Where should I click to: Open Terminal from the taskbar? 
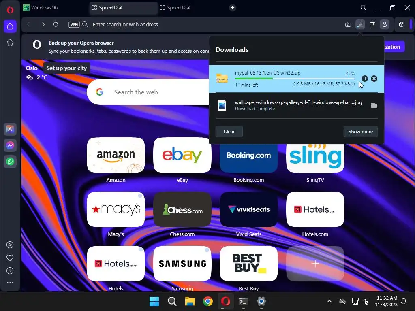pyautogui.click(x=244, y=301)
